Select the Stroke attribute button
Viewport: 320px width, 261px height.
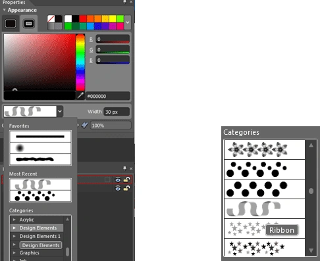(29, 24)
